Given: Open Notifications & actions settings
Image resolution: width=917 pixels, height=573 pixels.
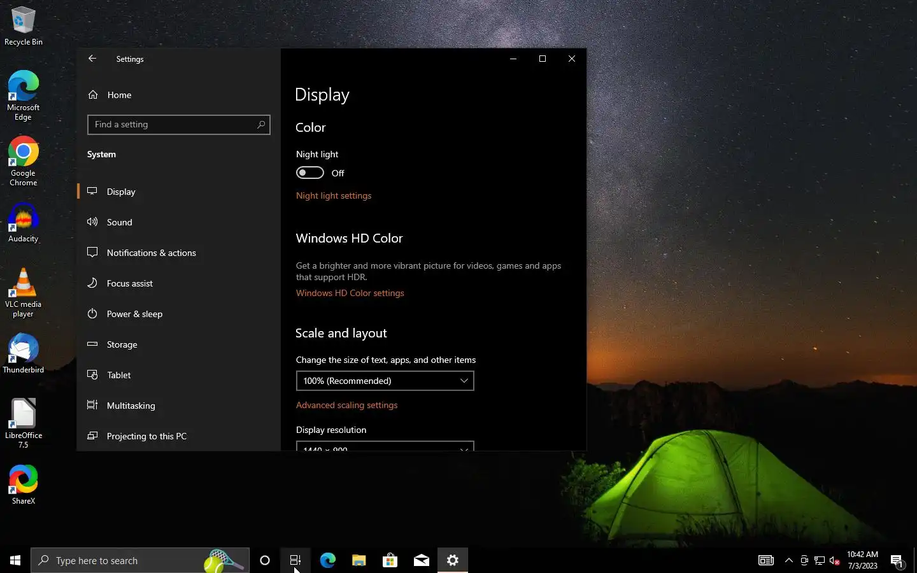Looking at the screenshot, I should click(178, 253).
